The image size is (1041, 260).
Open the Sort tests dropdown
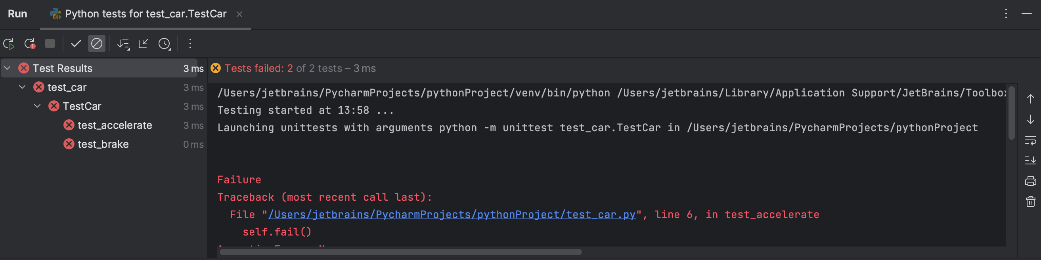pyautogui.click(x=123, y=43)
